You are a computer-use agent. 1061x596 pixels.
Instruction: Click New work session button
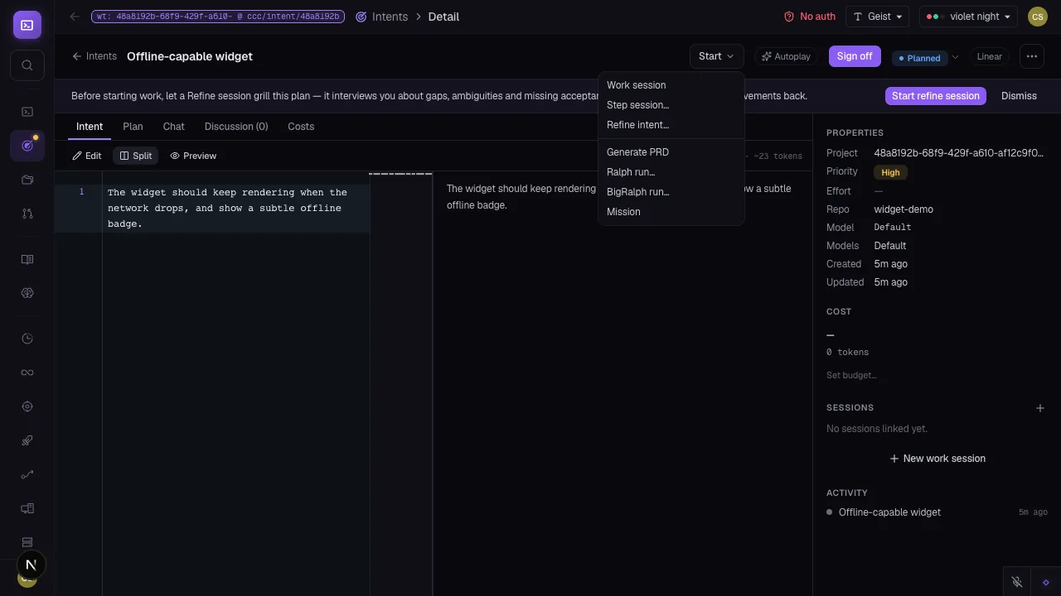(x=937, y=459)
